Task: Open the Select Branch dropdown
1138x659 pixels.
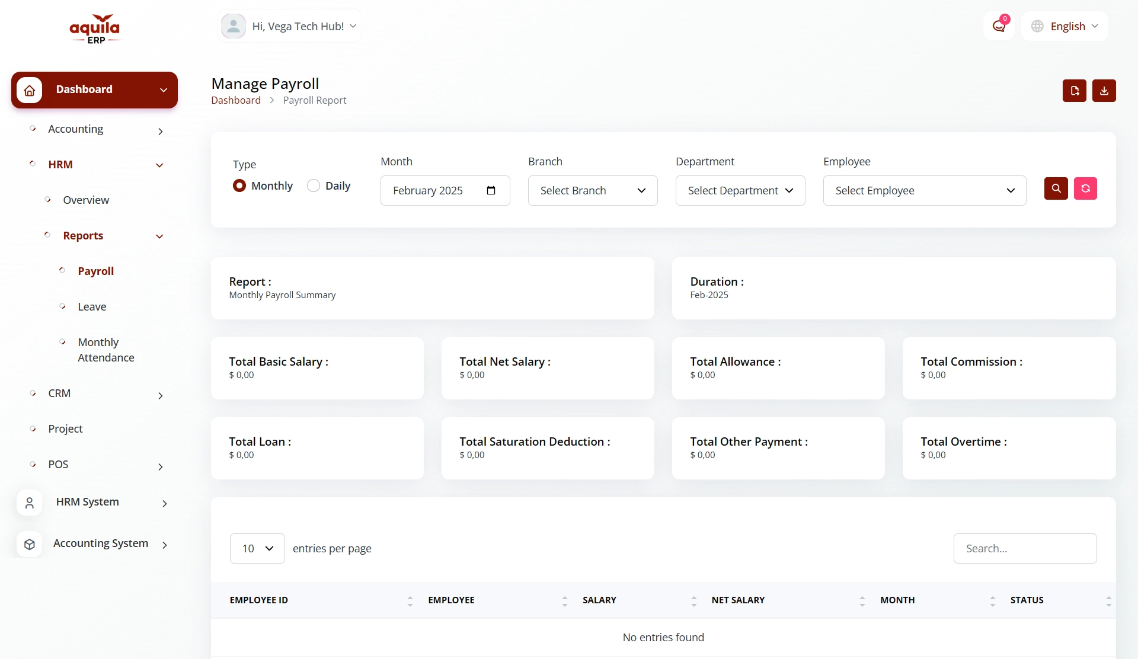Action: point(593,190)
